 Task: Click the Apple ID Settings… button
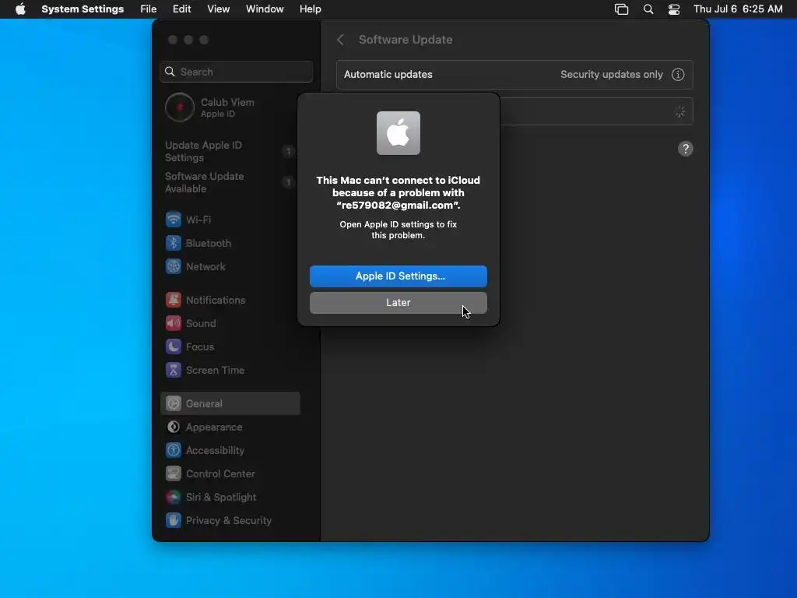point(398,276)
